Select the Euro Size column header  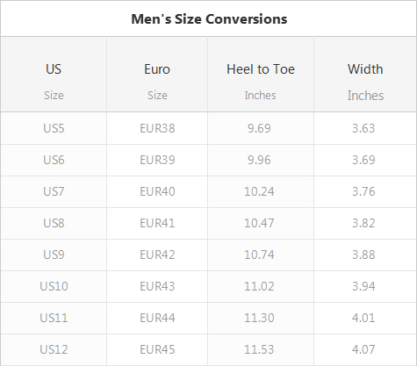(x=157, y=75)
